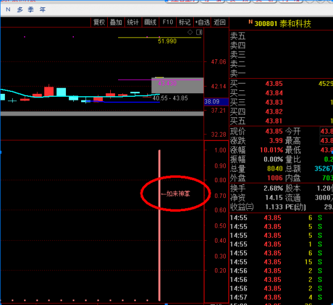
Task: Click the 300801 泰和科技 stock title
Action: (x=283, y=24)
